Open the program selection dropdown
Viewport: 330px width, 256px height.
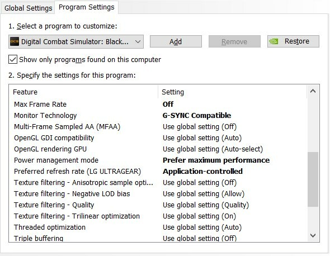[x=76, y=42]
